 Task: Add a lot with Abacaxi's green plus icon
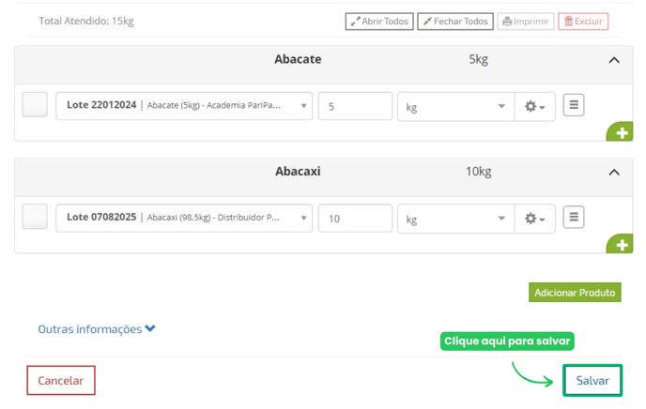pyautogui.click(x=620, y=244)
